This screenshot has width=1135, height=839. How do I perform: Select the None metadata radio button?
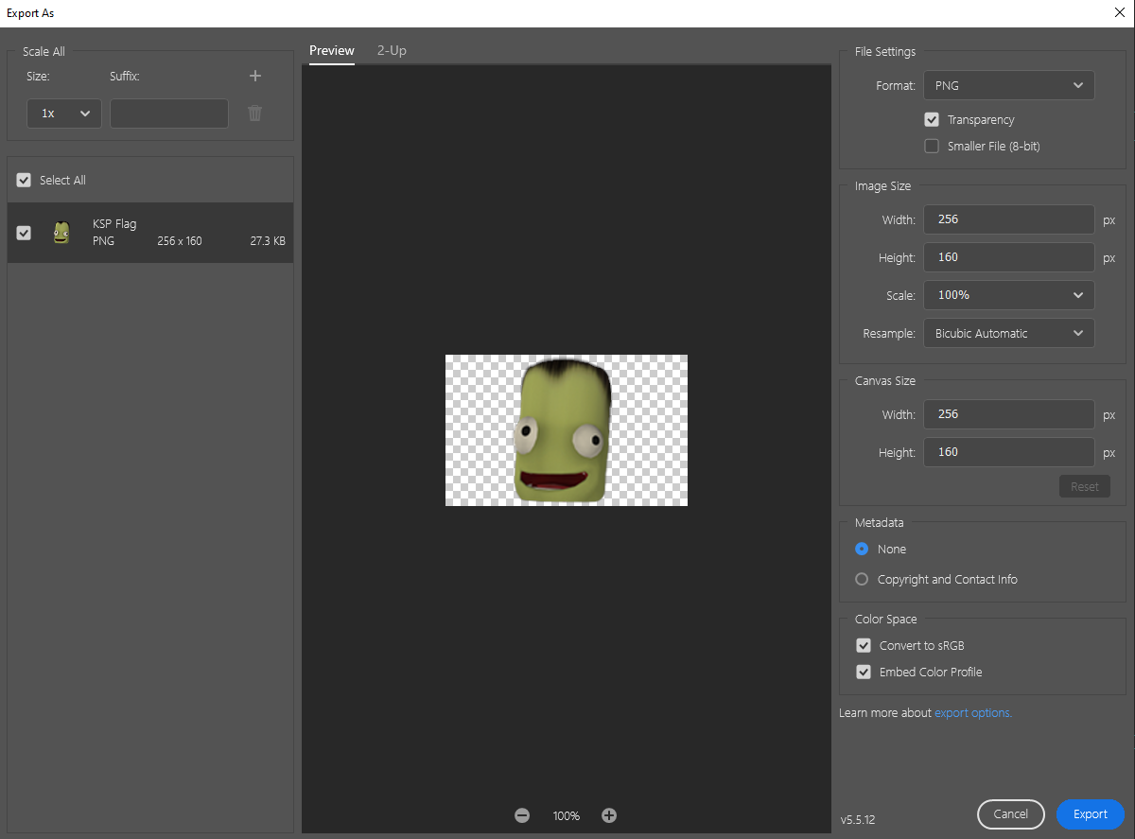tap(862, 549)
